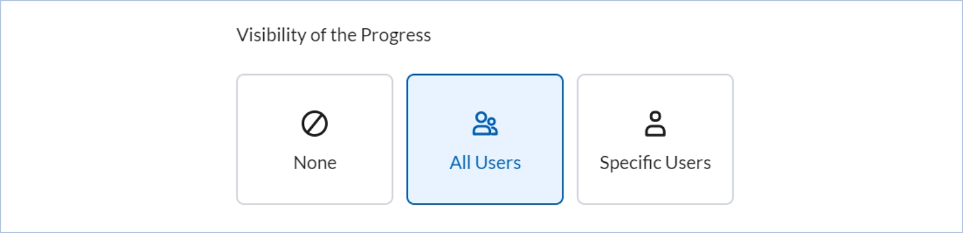This screenshot has height=233, width=963.
Task: Pick the lone user silhouette icon
Action: click(655, 124)
